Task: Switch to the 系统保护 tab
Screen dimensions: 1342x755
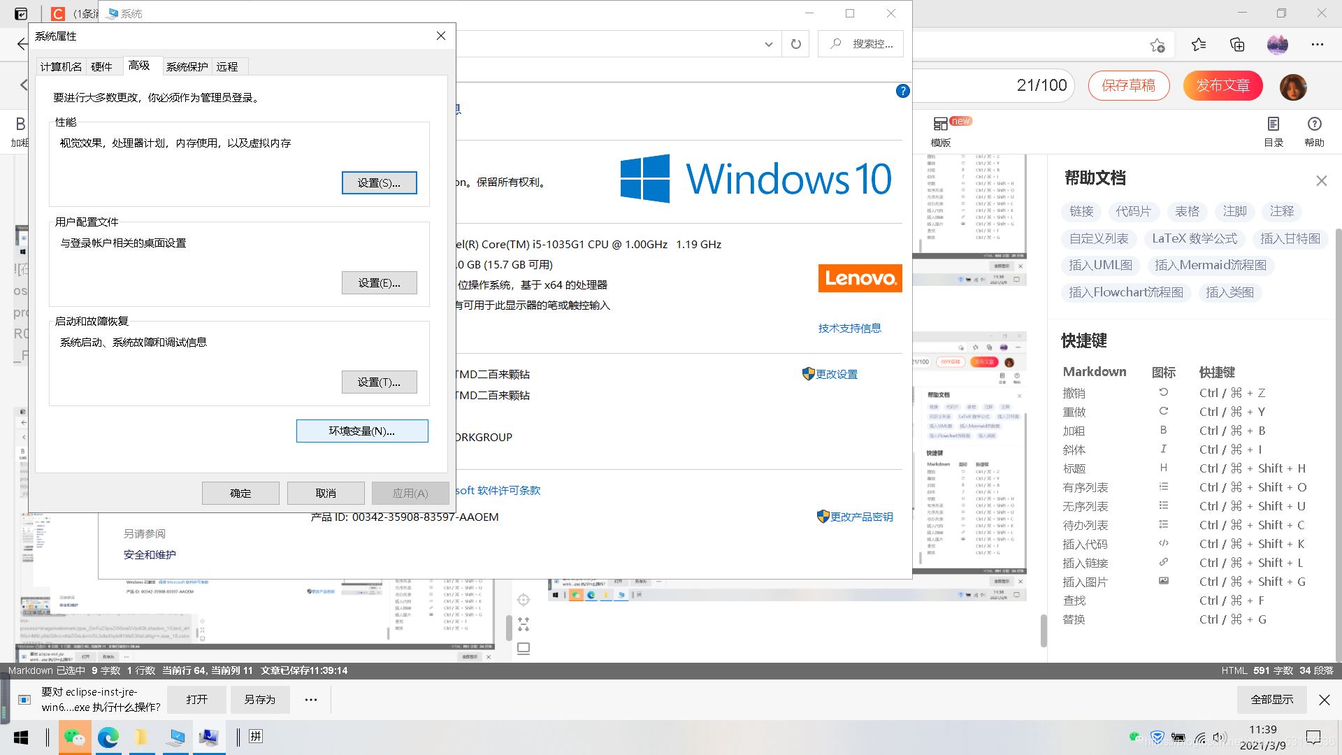Action: click(187, 66)
